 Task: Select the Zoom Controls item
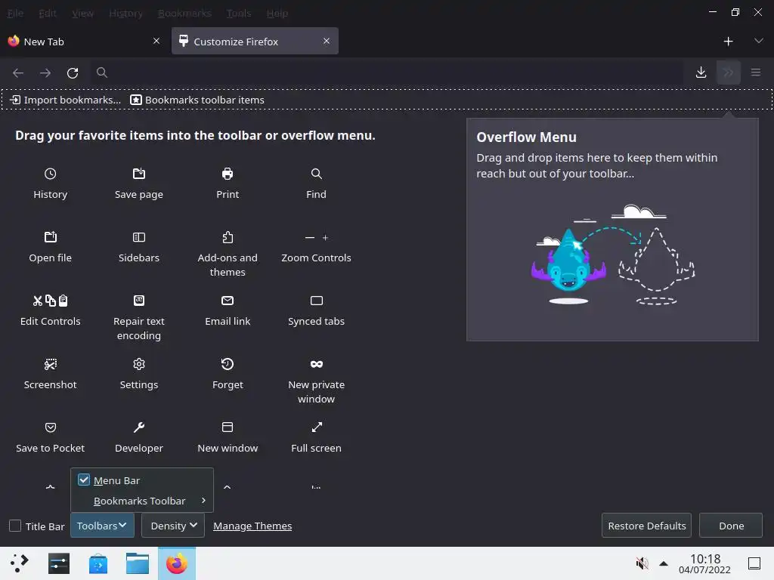click(x=316, y=247)
